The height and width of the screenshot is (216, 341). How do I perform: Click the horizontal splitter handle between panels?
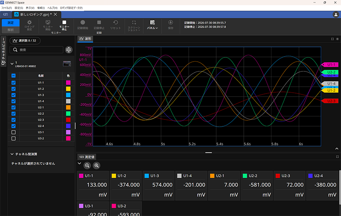coord(208,153)
